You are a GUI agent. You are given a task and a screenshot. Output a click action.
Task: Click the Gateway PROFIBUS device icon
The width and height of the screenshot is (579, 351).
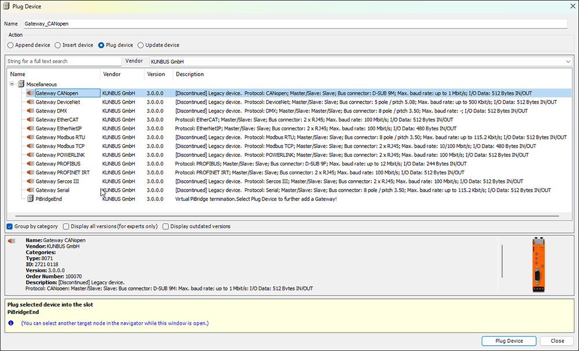(30, 164)
